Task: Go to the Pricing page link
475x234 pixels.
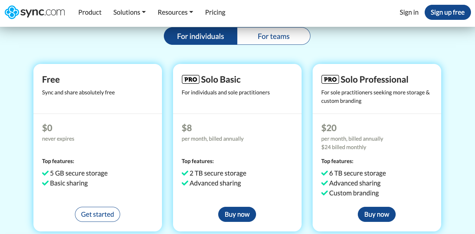Action: (215, 12)
